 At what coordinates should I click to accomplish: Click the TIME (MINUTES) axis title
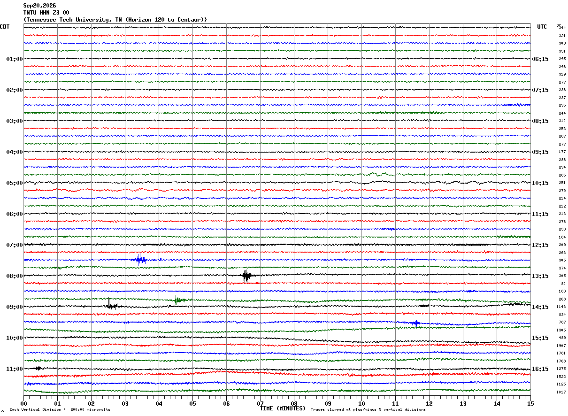pos(283,408)
